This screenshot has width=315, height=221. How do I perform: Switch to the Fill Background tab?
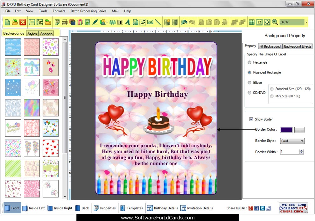pos(270,46)
